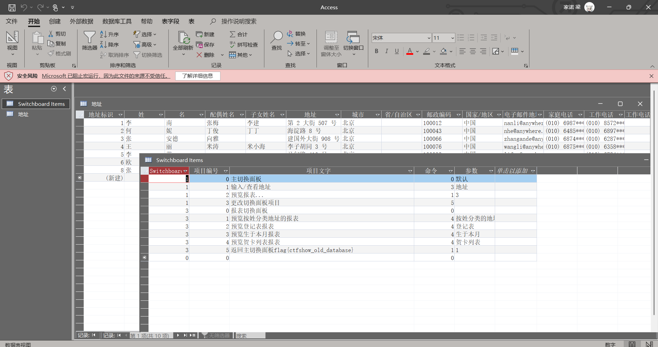This screenshot has width=658, height=347.
Task: Open 城市 column dropdown in 地址 table
Action: pos(378,115)
